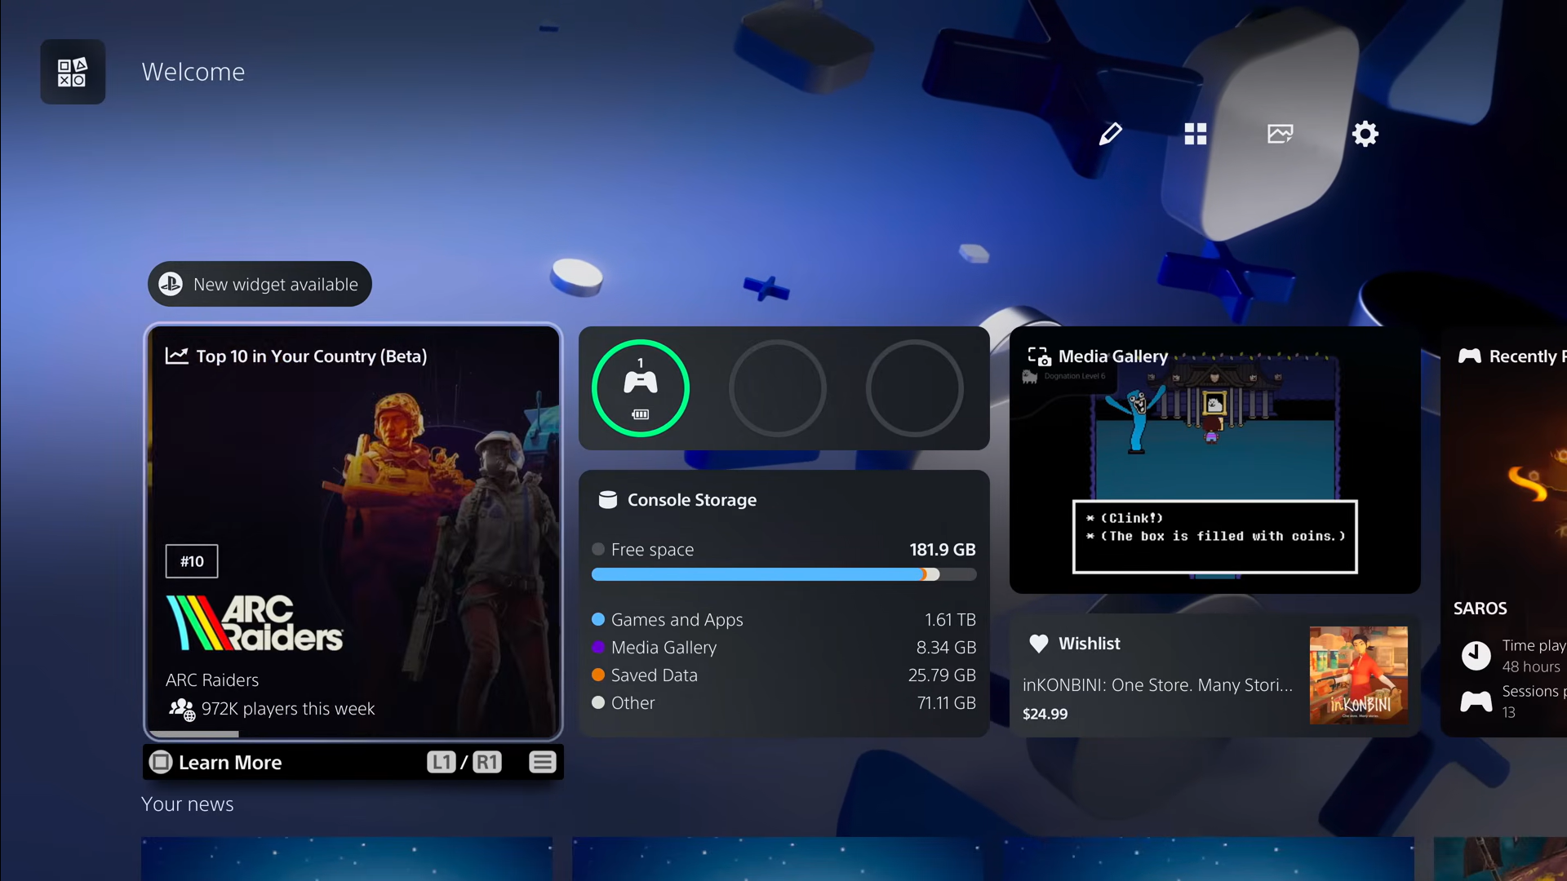Open the PlayStation shapes hub icon
The width and height of the screenshot is (1567, 881).
click(x=73, y=72)
